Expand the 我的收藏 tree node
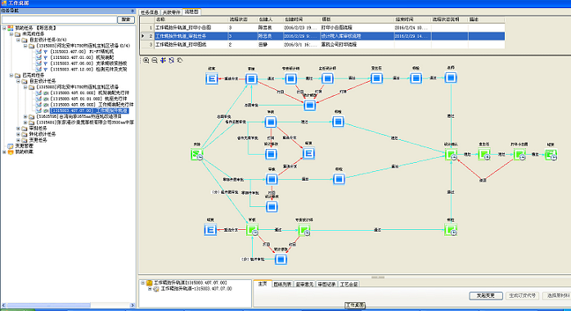This screenshot has height=311, width=571. pyautogui.click(x=4, y=152)
